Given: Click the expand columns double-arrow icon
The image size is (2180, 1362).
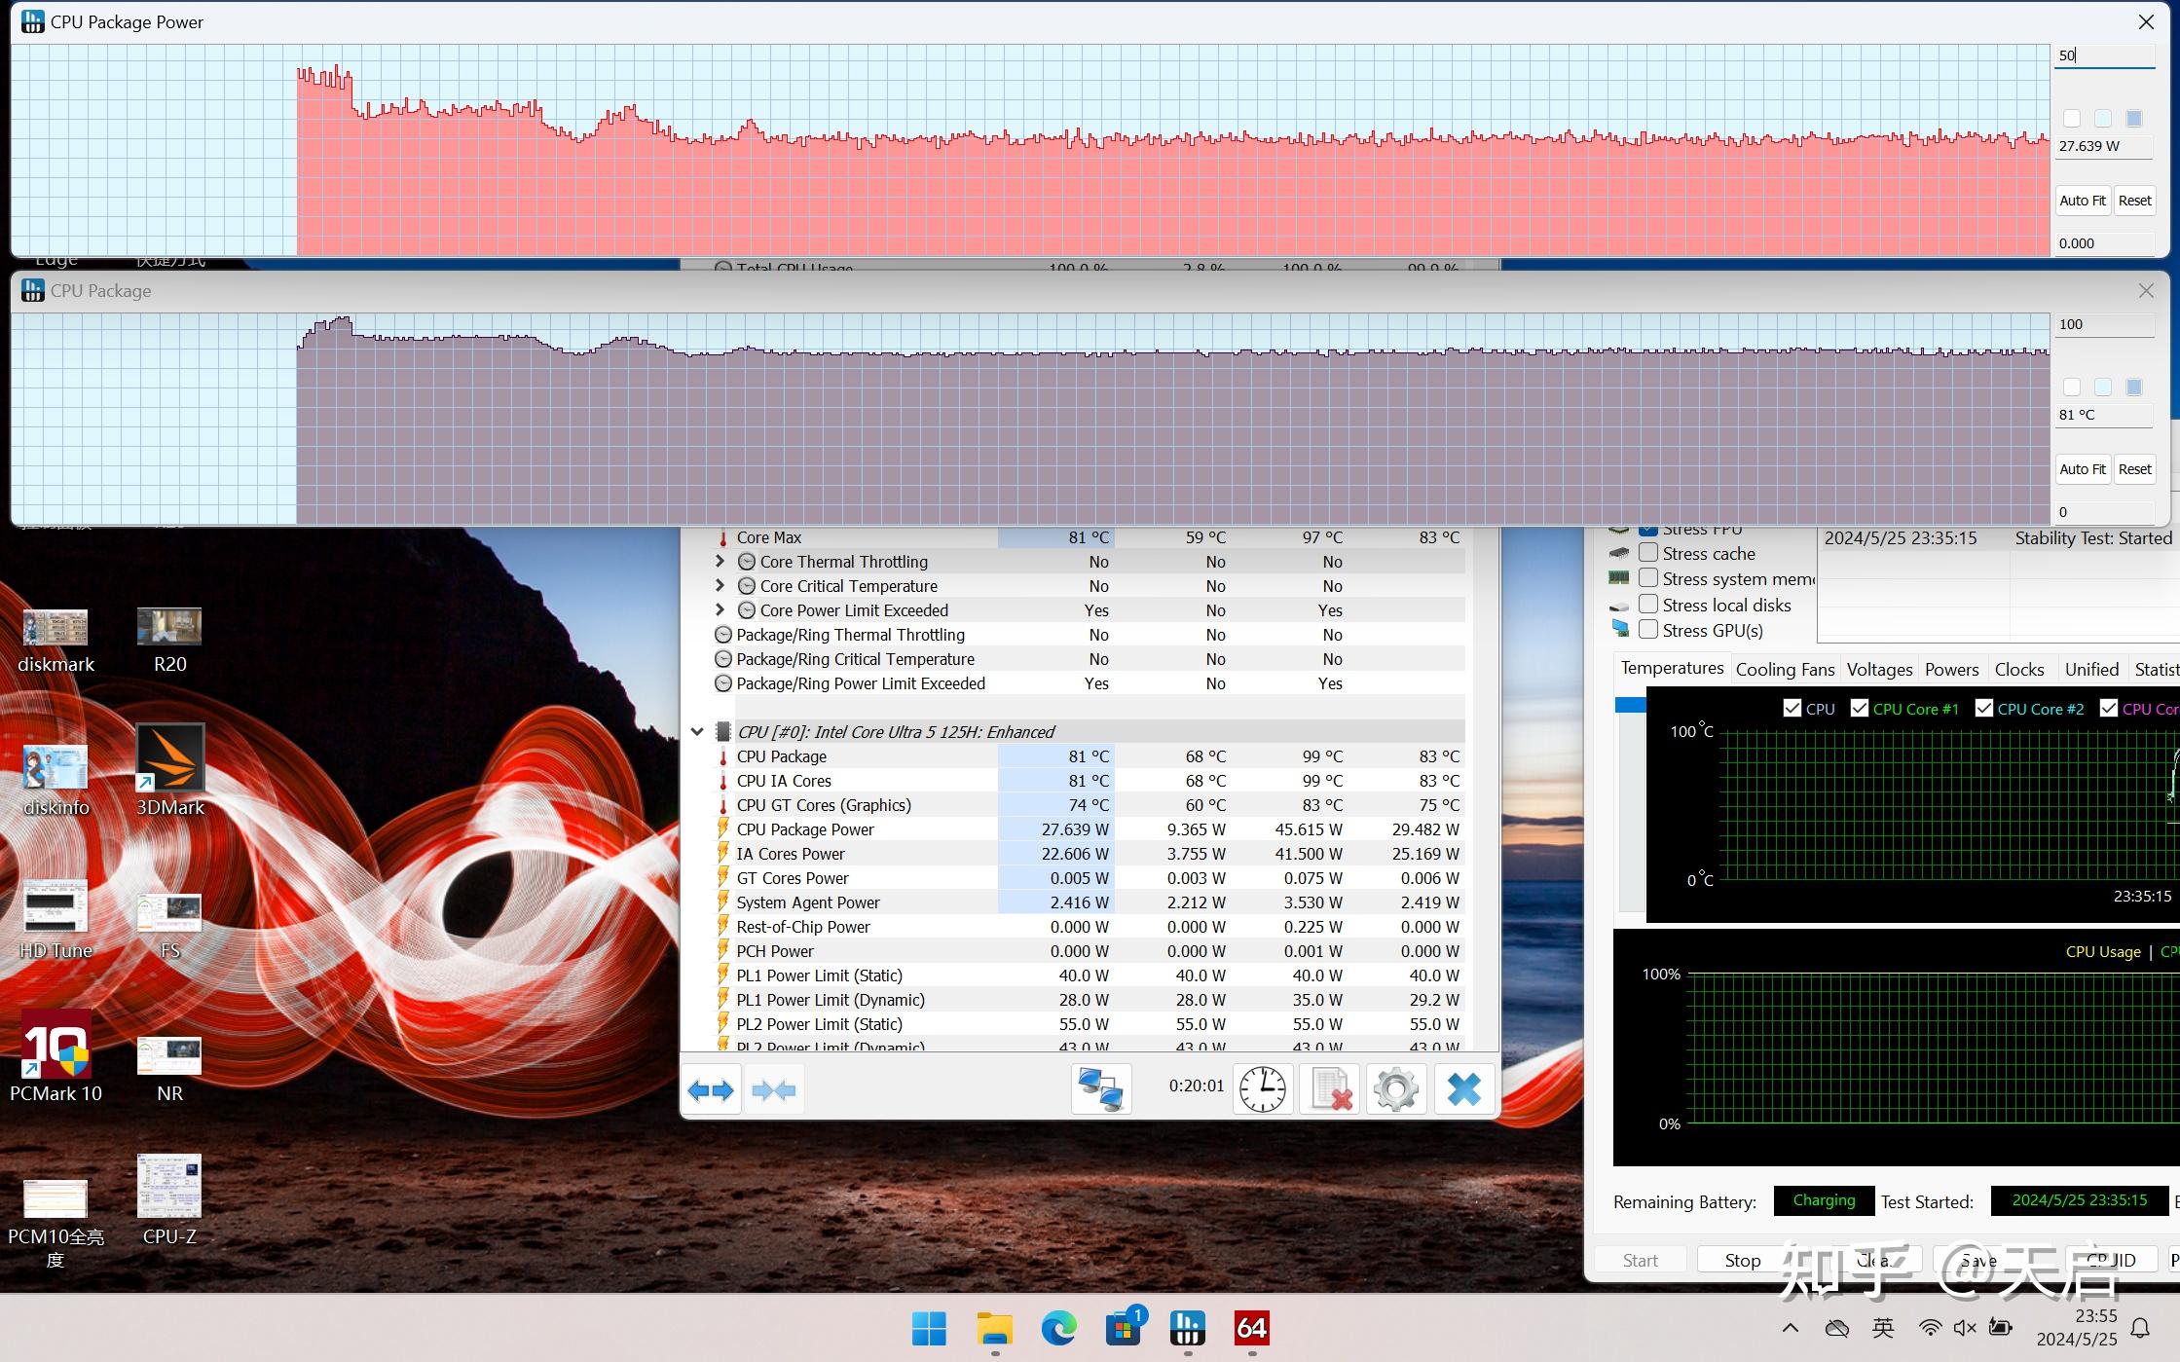Looking at the screenshot, I should coord(711,1089).
